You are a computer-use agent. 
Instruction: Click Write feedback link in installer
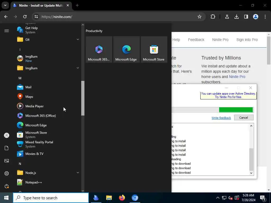(221, 118)
